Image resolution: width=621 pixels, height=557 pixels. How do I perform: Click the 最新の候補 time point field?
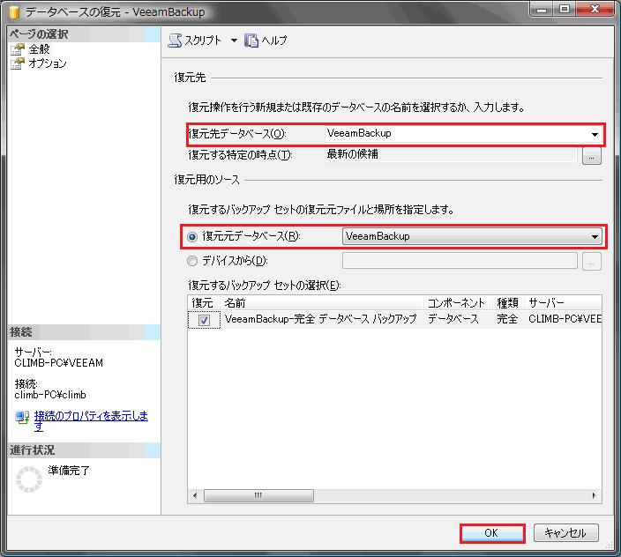(451, 154)
